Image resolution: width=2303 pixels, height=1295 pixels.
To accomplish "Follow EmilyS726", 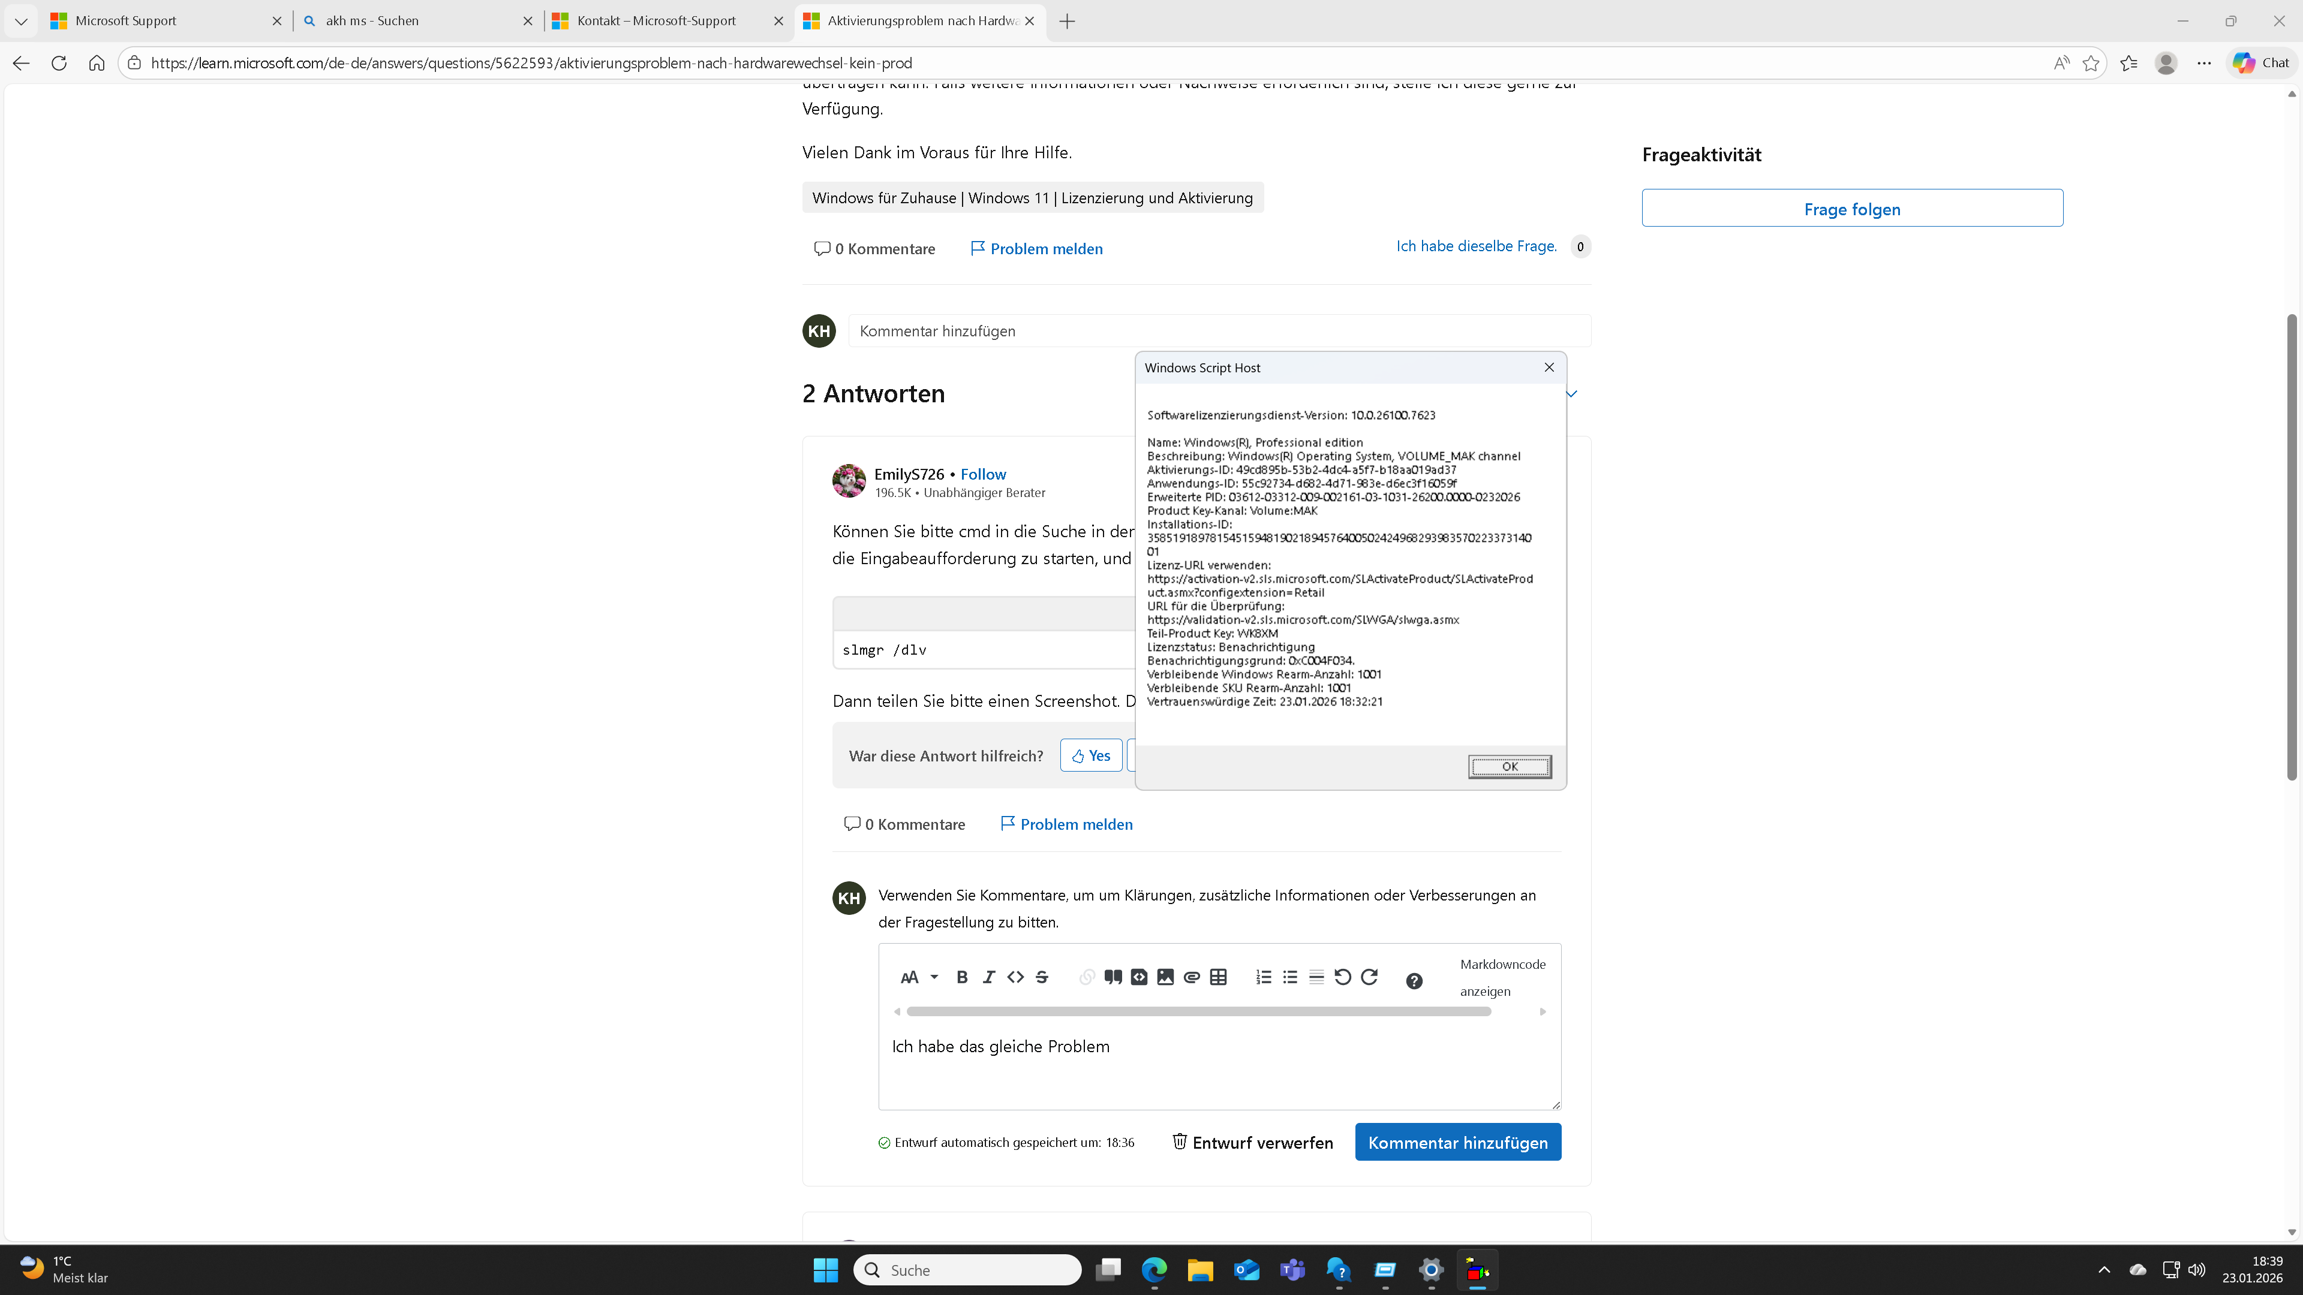I will click(x=982, y=474).
